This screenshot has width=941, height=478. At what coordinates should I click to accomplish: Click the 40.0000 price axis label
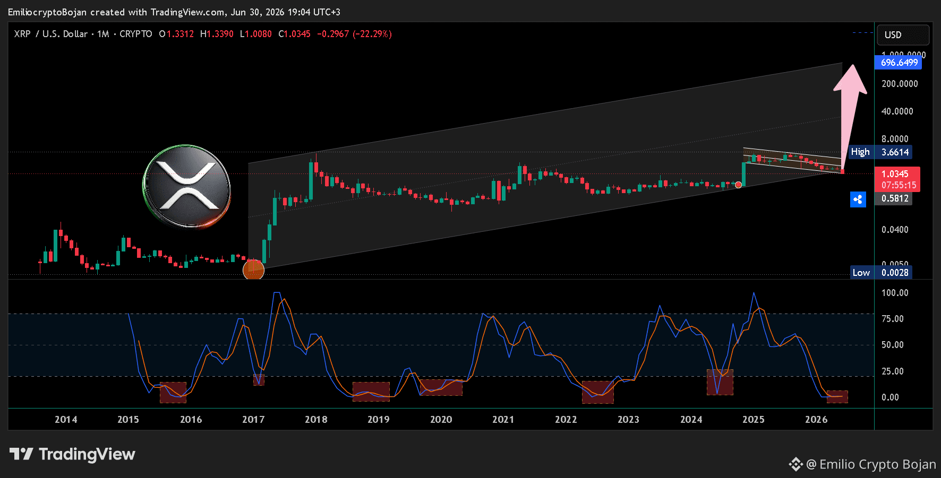point(897,111)
